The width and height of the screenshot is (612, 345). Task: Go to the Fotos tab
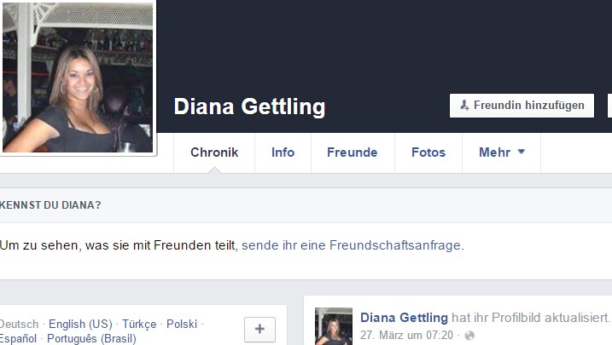(x=428, y=152)
